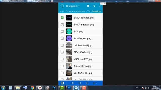
Task: Open the QR code app in taskbar
Action: pos(47,88)
